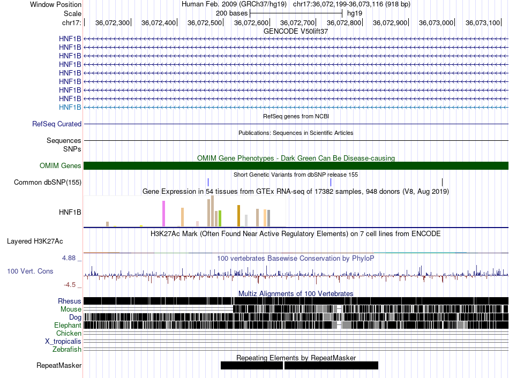Screen dimensions: 509x378
Task: Click the 'chr17:' ruler label
Action: [72, 22]
